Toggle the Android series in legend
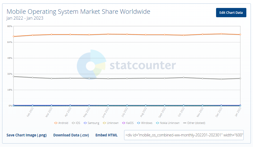This screenshot has width=253, height=147. 61,123
